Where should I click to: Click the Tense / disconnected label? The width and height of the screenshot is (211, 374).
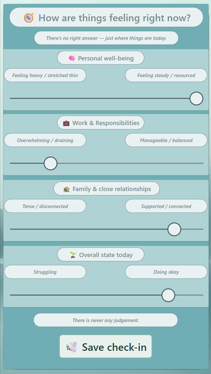pyautogui.click(x=45, y=206)
